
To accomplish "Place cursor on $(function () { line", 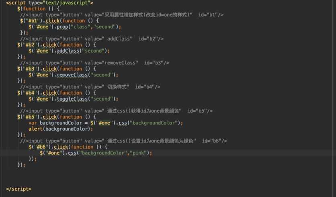I will coord(38,9).
